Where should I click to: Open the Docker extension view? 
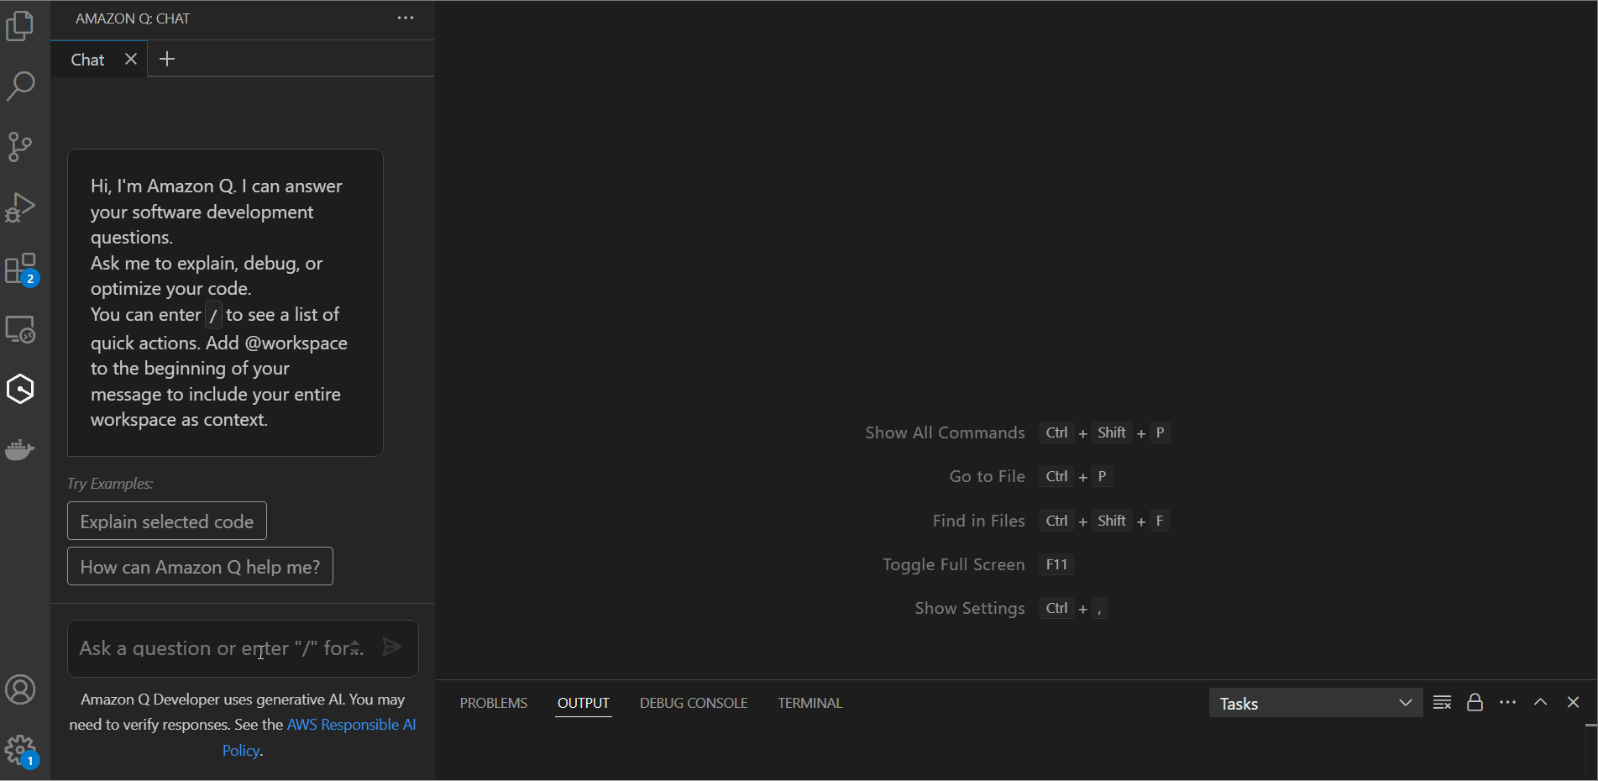(x=20, y=450)
